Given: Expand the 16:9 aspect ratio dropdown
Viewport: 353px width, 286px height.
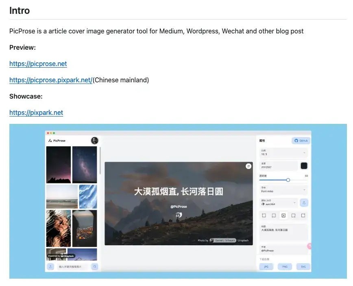Looking at the screenshot, I should pyautogui.click(x=283, y=153).
